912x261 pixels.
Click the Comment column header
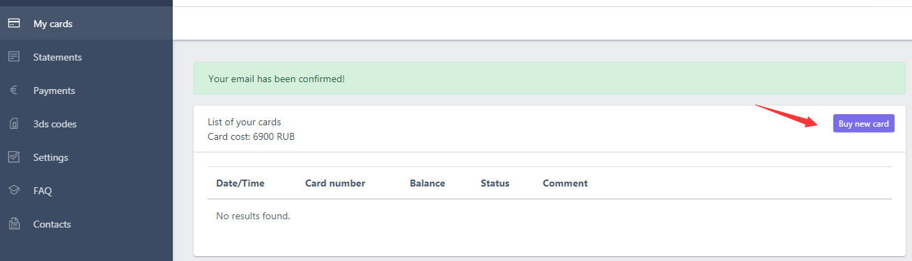[x=565, y=183]
